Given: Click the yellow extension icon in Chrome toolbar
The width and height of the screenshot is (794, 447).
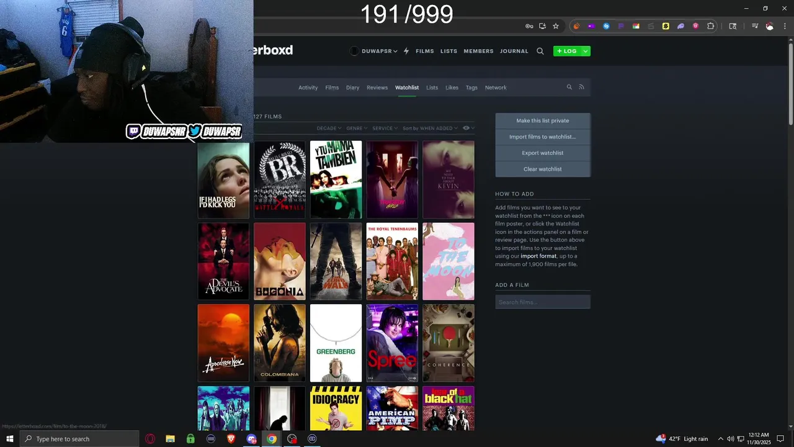Looking at the screenshot, I should [666, 26].
